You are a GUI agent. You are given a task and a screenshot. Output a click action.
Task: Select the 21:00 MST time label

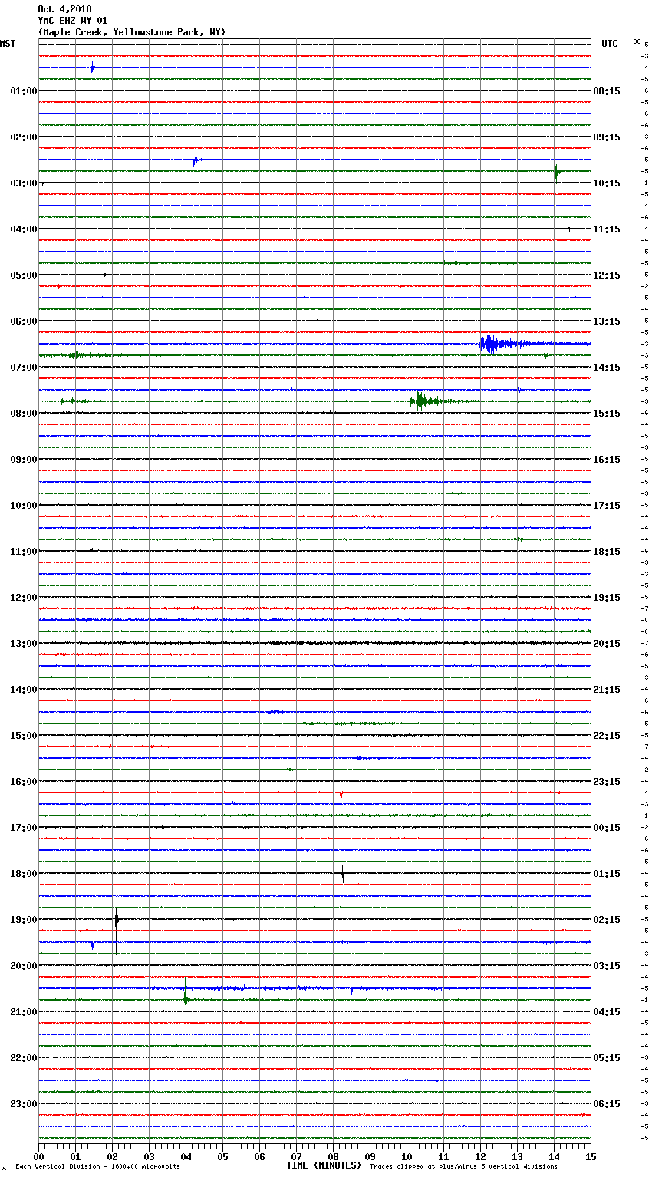[24, 1012]
